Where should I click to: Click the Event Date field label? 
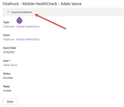point(10,48)
